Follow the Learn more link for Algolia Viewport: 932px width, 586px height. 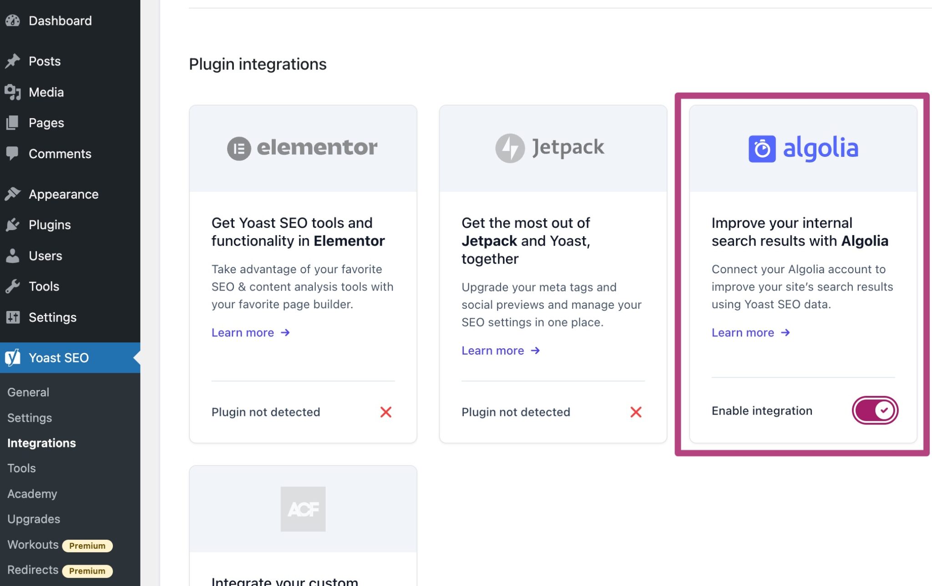(x=744, y=332)
